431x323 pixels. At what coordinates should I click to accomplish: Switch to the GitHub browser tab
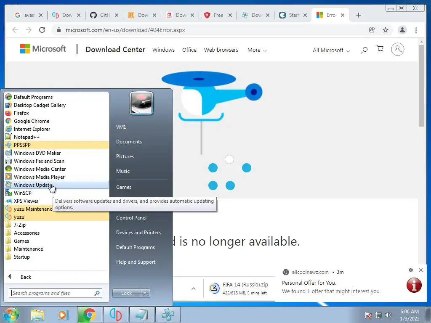[104, 15]
